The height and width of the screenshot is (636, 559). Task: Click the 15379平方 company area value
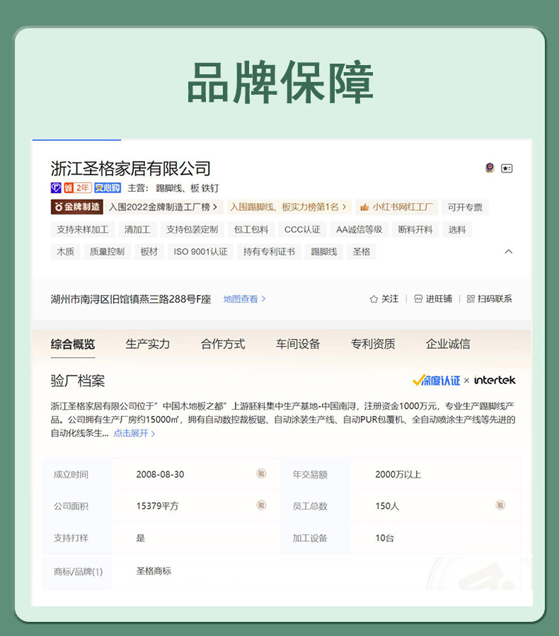click(157, 506)
